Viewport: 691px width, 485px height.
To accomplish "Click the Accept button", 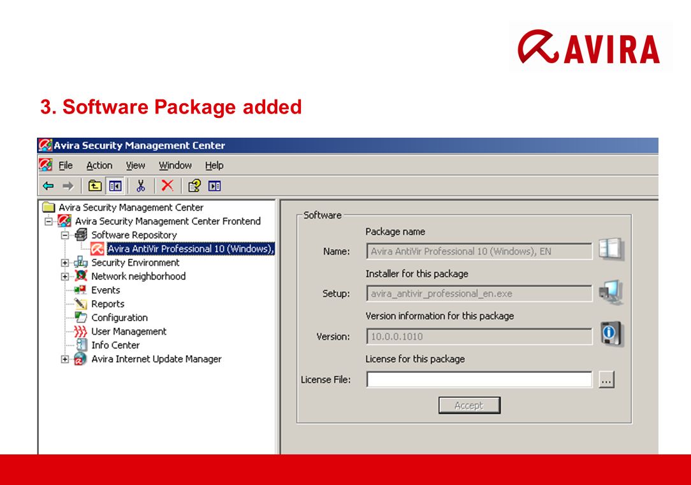I will (x=469, y=405).
